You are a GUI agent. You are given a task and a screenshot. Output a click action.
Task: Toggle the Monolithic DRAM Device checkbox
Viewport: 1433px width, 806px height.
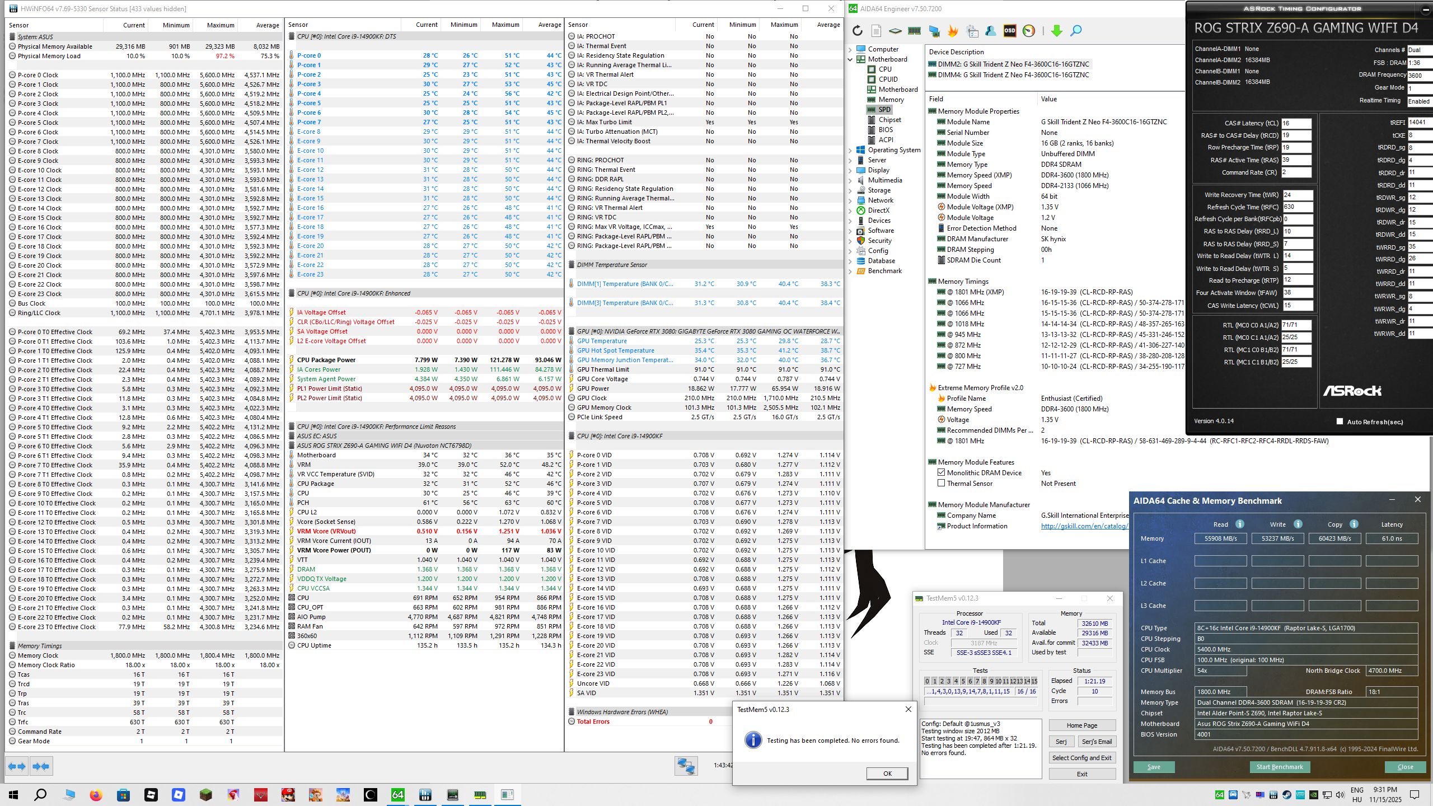pyautogui.click(x=942, y=473)
